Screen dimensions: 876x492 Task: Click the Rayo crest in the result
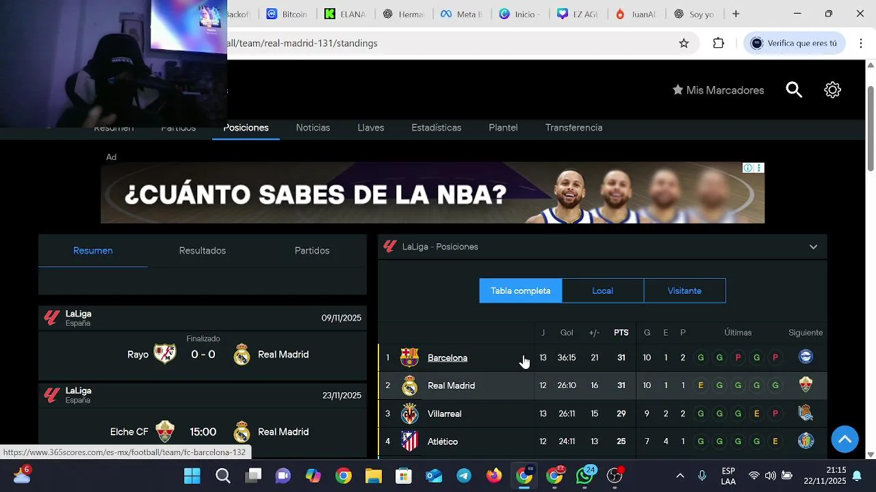click(164, 354)
